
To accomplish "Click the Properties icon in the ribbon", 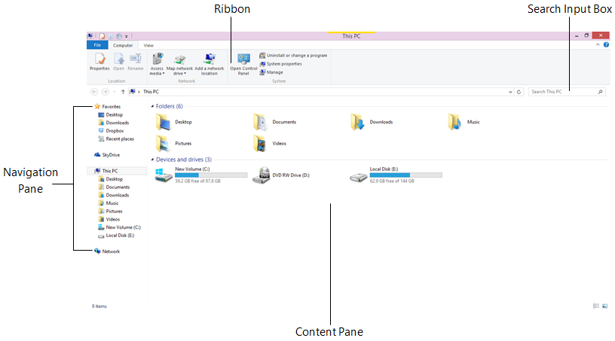I will pos(99,59).
